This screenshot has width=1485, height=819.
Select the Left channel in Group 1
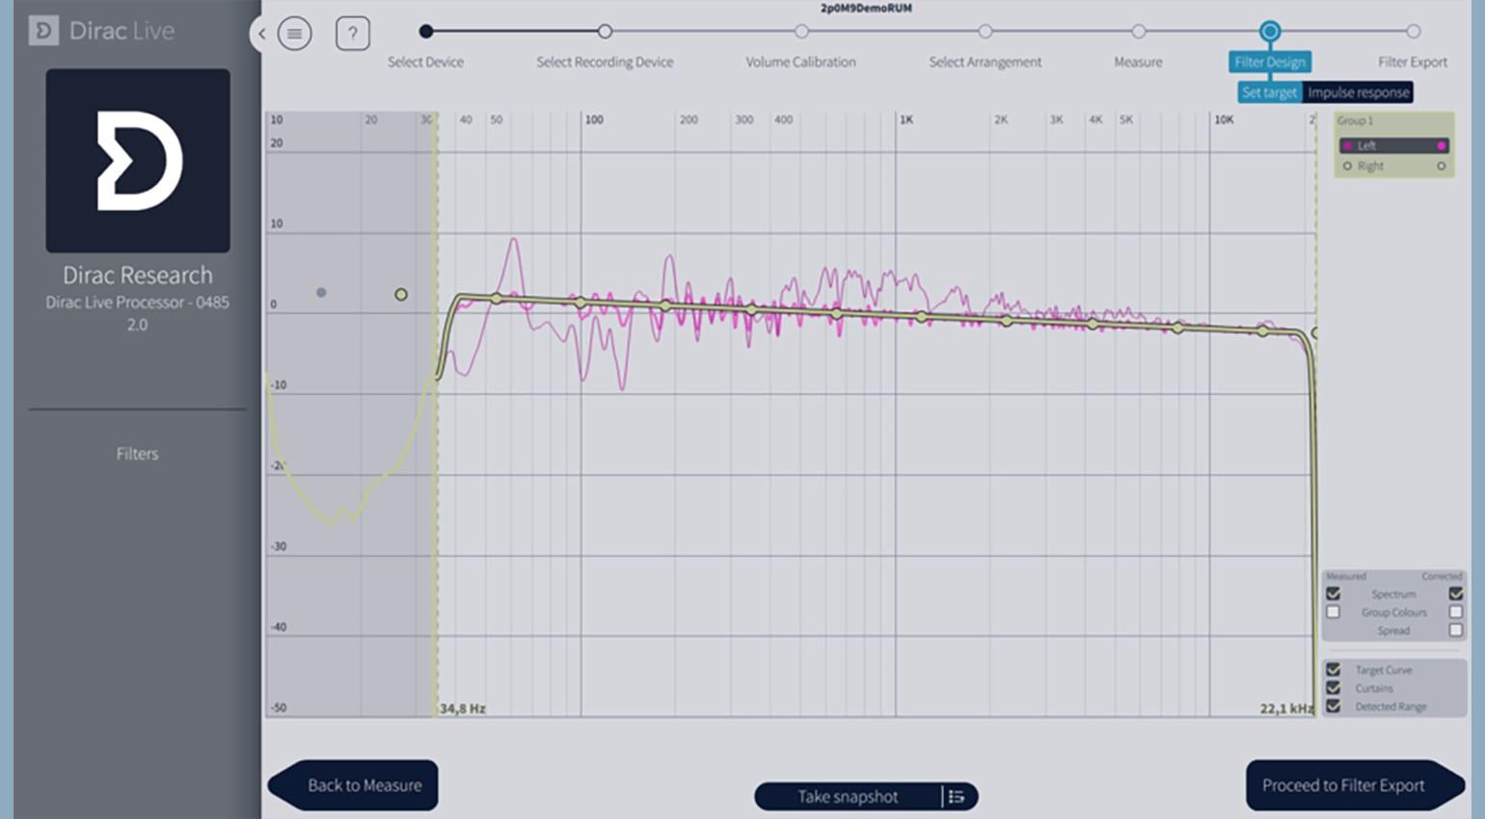point(1392,145)
